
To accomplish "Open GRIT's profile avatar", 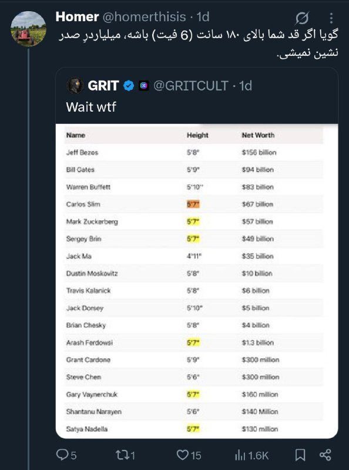I will click(x=75, y=86).
